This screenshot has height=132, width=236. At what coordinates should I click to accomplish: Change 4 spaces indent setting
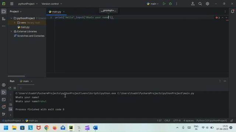coord(188,121)
